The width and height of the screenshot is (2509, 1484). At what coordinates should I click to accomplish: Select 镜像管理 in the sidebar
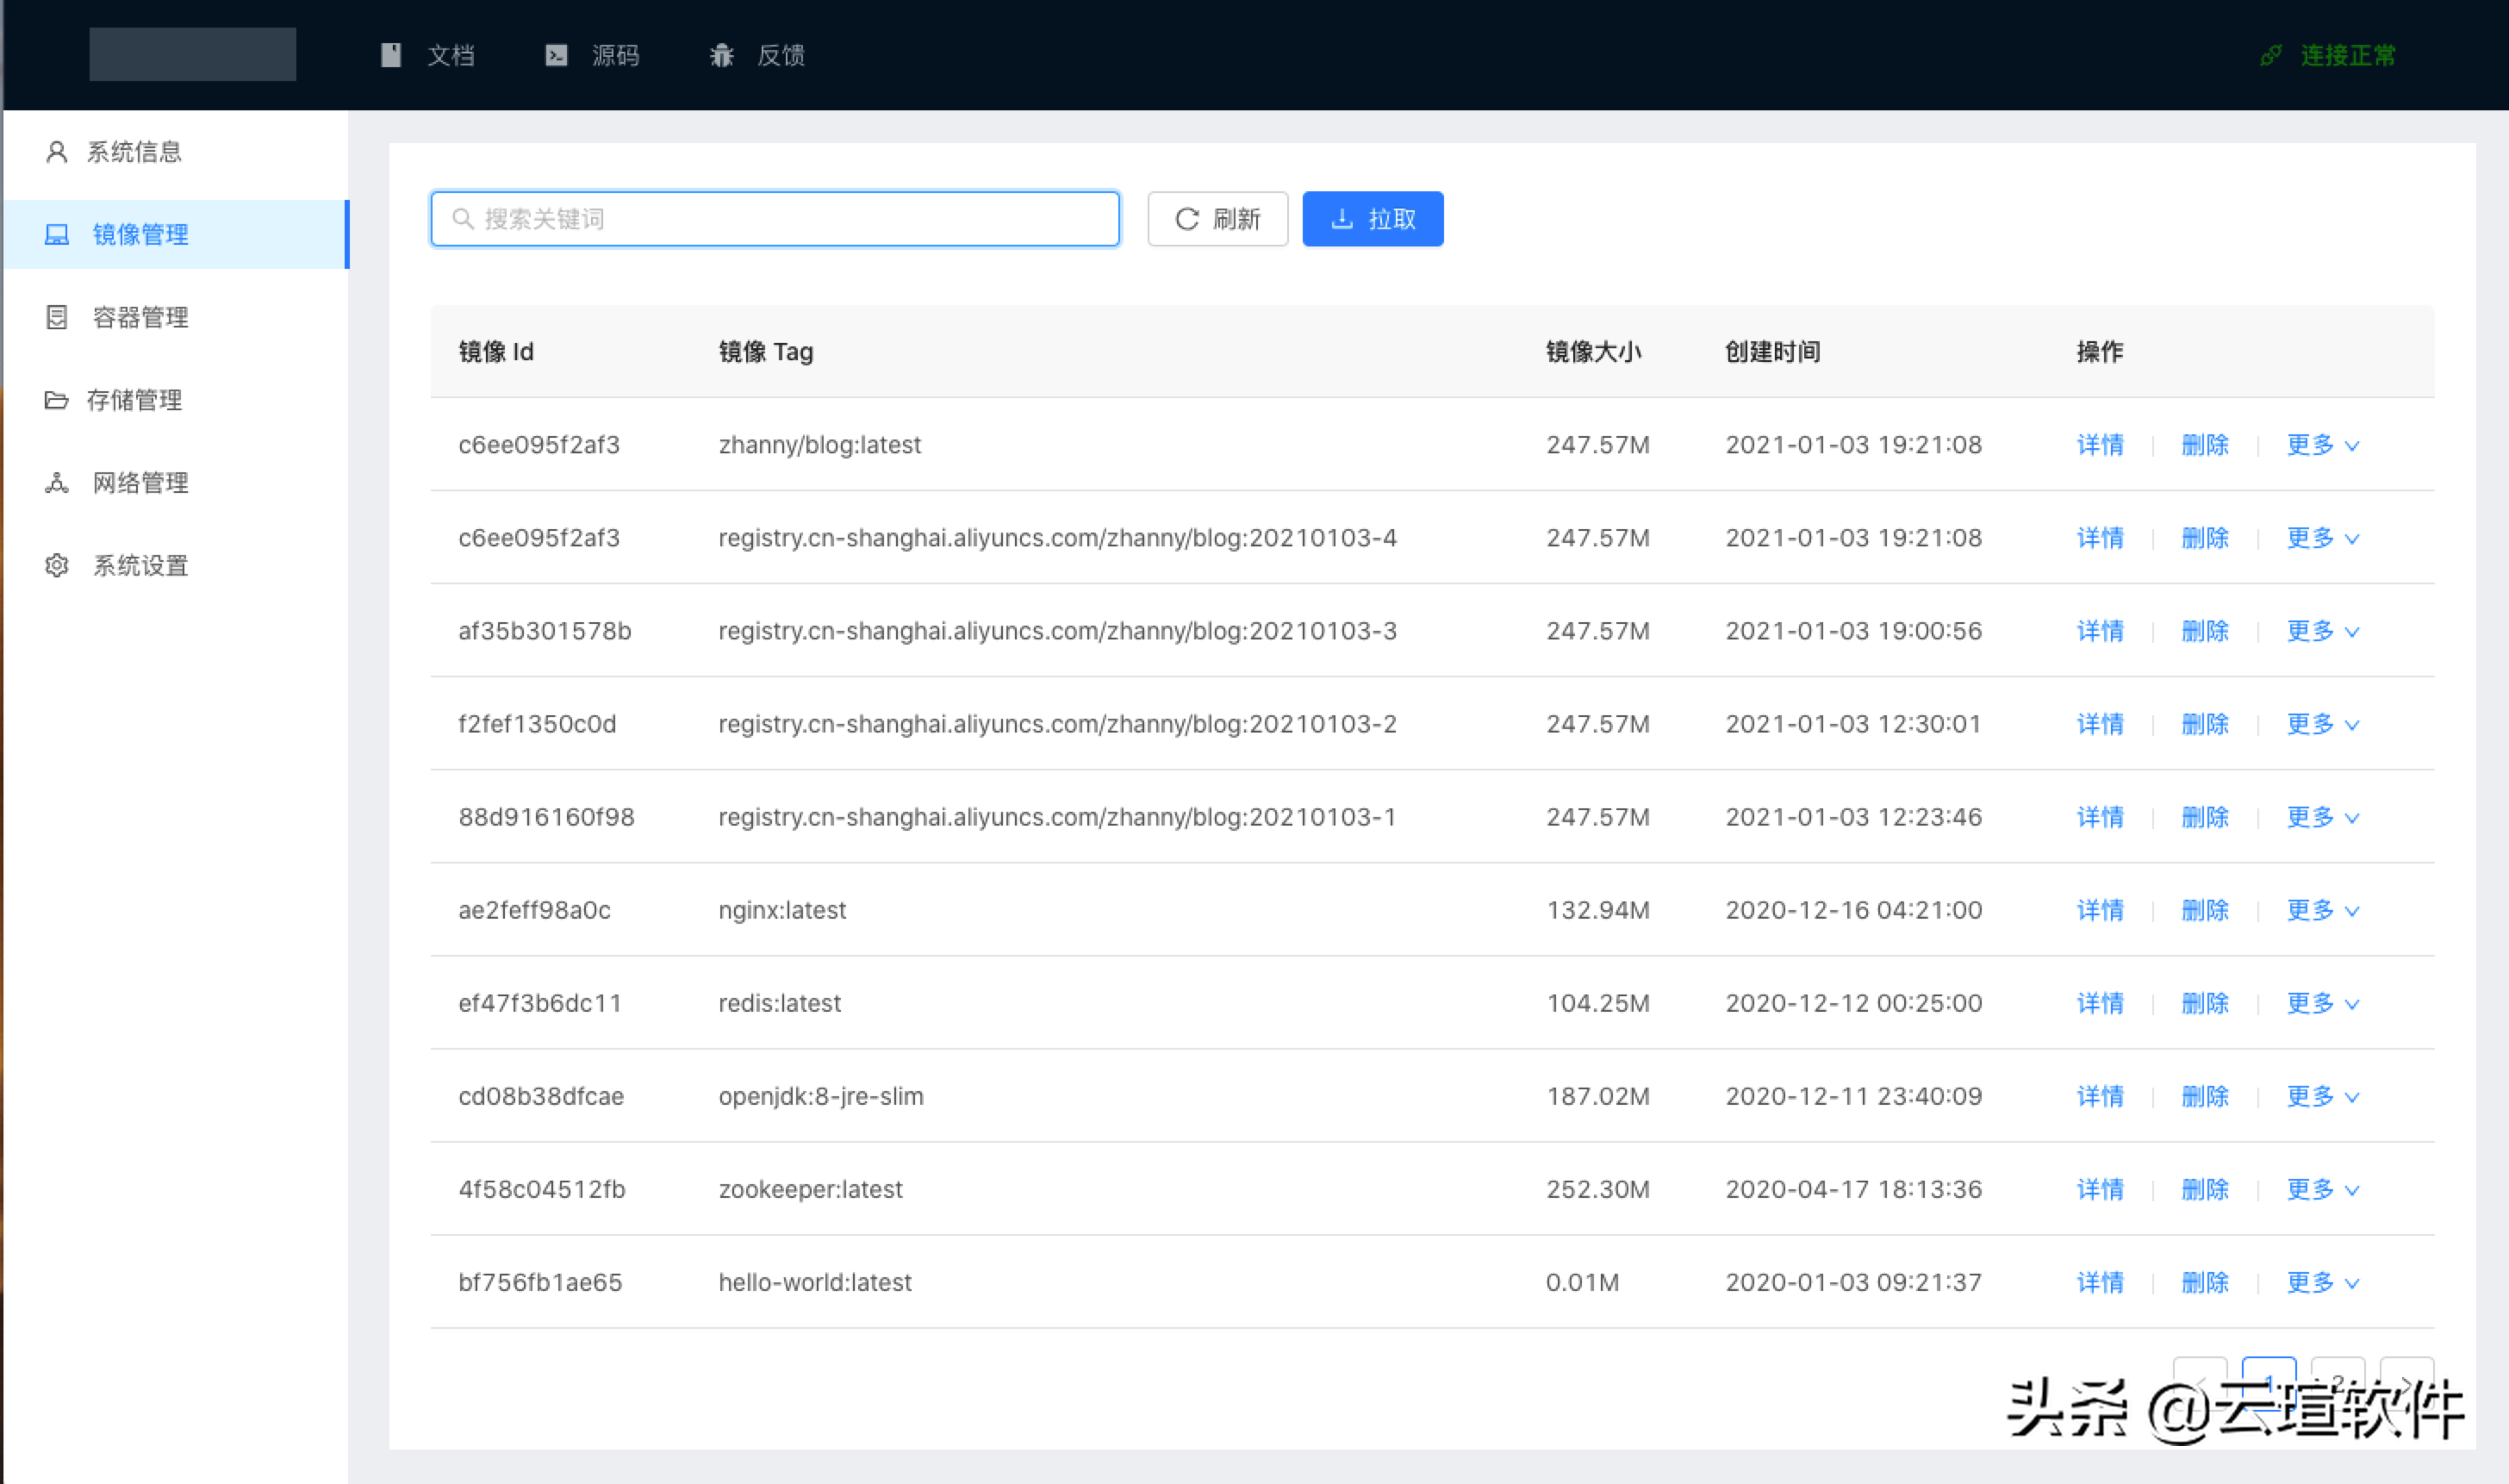(x=176, y=235)
